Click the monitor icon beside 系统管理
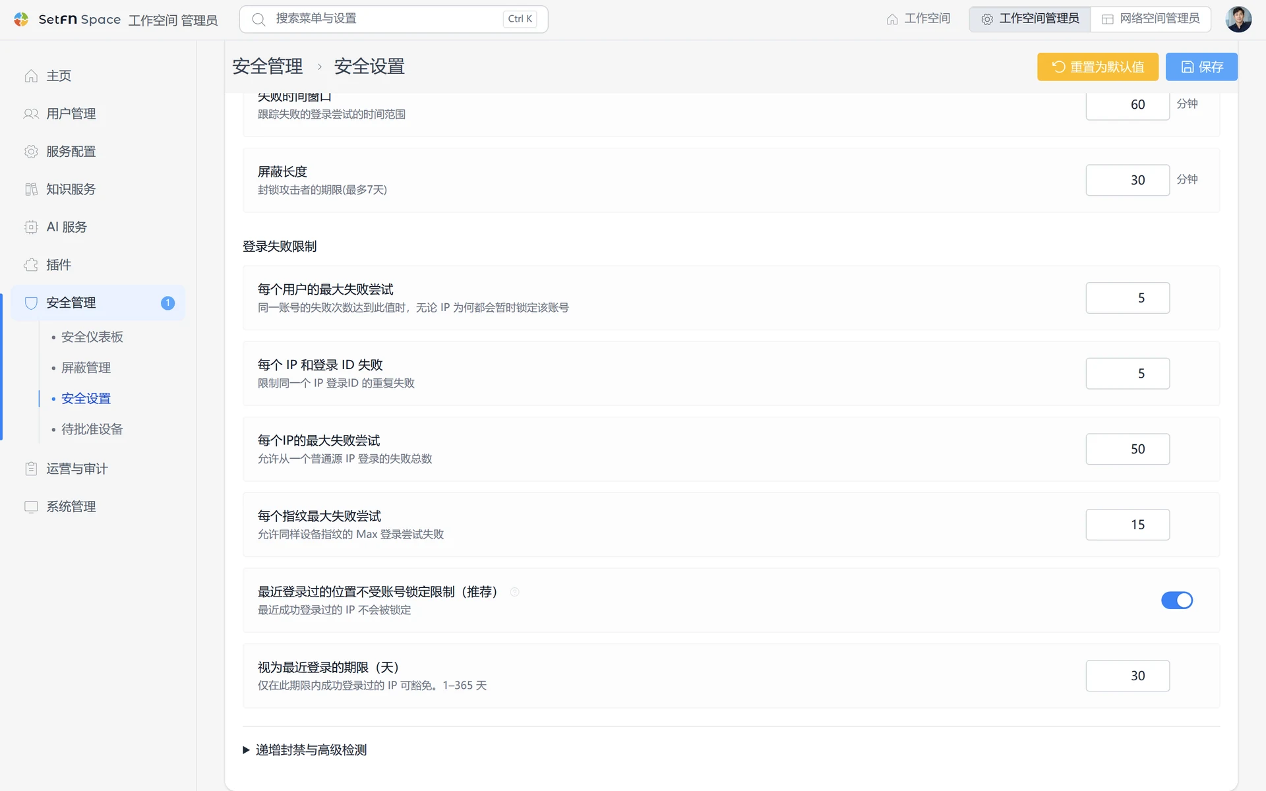This screenshot has width=1266, height=791. pos(31,506)
